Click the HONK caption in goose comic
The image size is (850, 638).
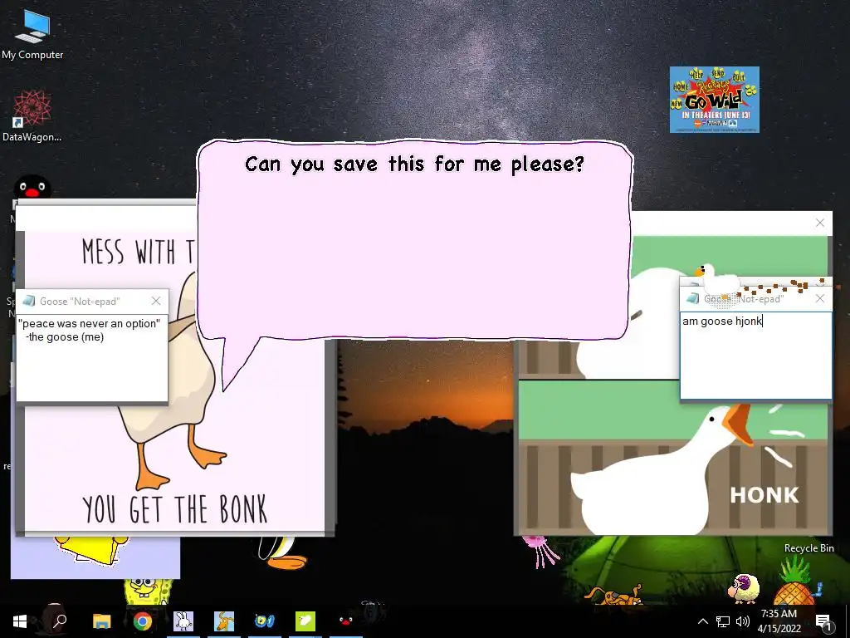[x=764, y=495]
